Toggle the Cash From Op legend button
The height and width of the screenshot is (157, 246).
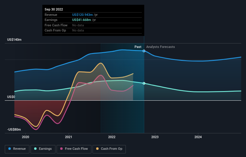pos(109,149)
